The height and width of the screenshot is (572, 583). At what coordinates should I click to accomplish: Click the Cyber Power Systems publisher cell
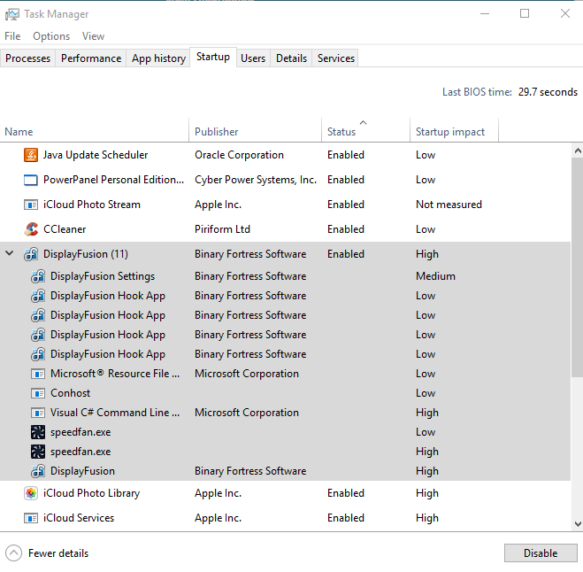click(x=256, y=180)
